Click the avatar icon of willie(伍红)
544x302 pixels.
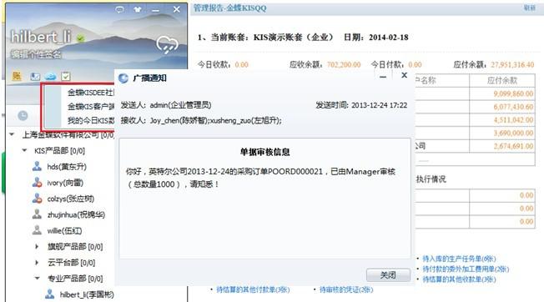(37, 230)
